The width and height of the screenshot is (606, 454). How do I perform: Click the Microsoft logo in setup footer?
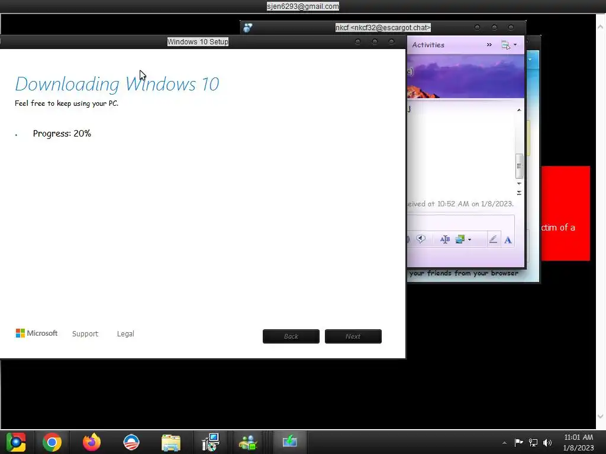click(36, 333)
